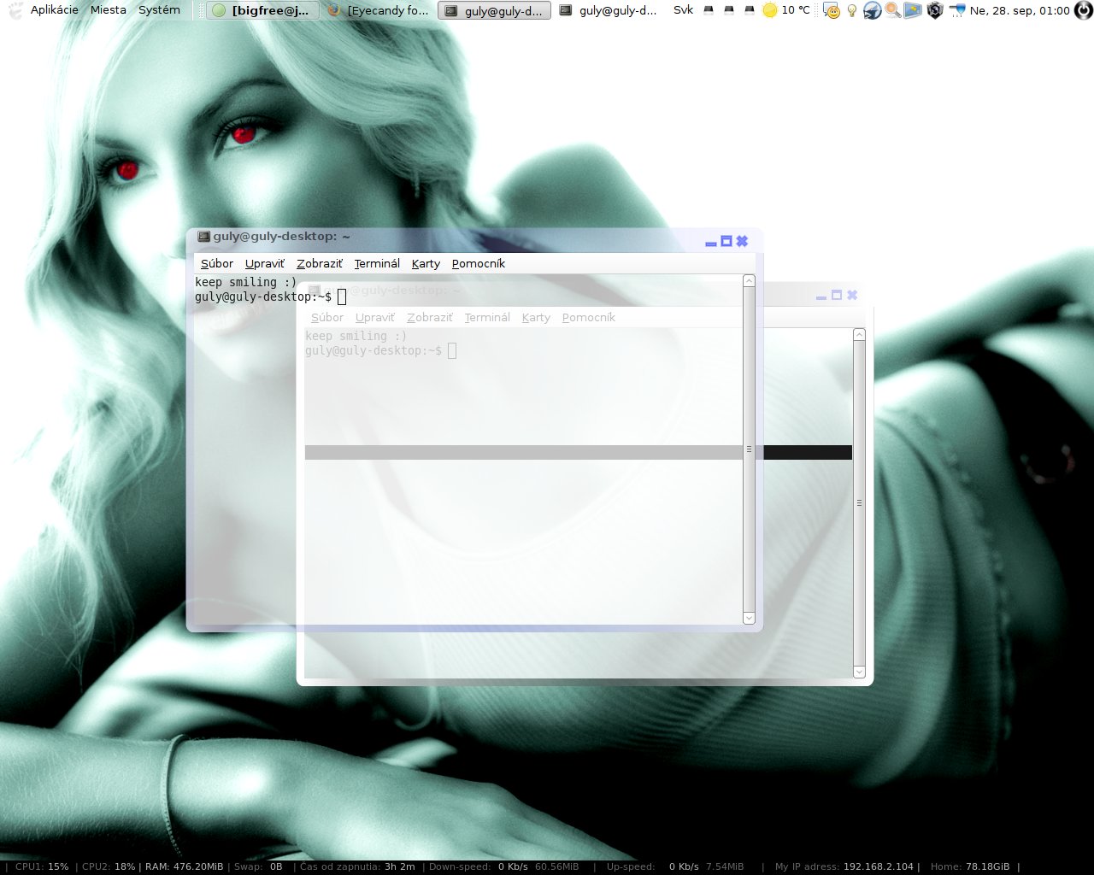Screen dimensions: 1094x875
Task: Maximize the faded rear terminal window
Action: point(837,295)
